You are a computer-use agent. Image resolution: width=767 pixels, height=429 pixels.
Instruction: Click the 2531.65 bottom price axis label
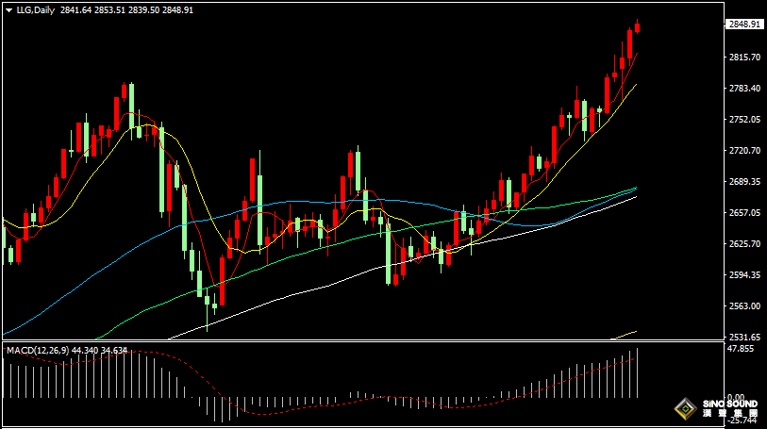744,337
